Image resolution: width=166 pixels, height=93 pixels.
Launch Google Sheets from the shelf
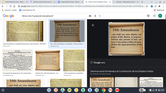83,90
